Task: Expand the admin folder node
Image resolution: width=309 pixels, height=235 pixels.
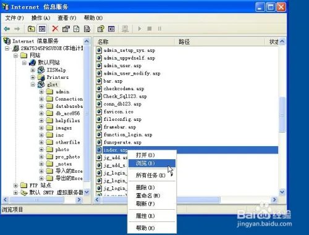Action: pyautogui.click(x=41, y=92)
